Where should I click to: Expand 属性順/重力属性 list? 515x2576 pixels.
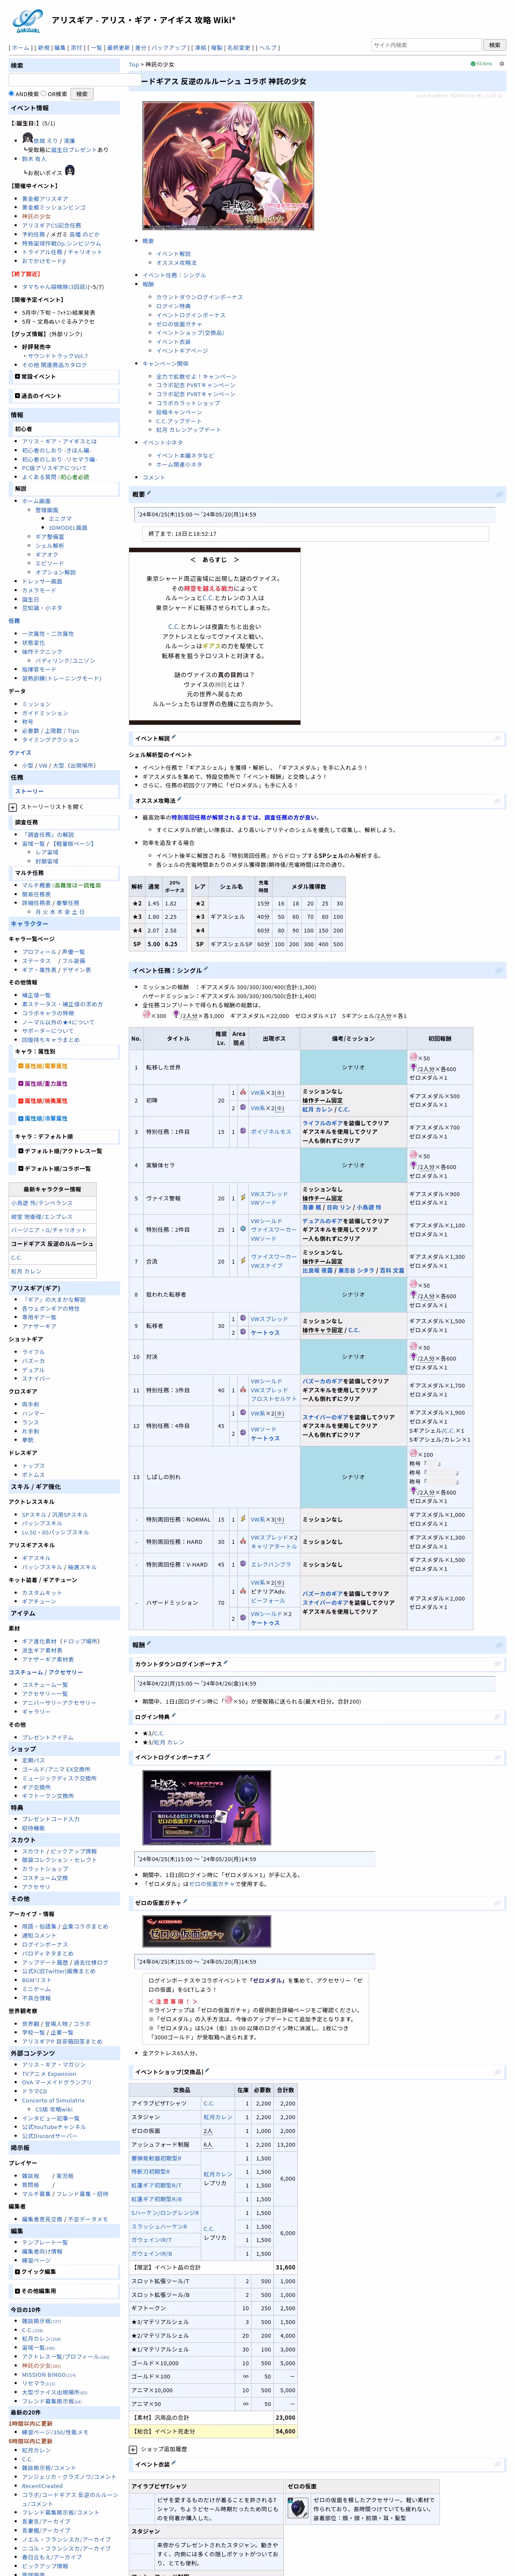[21, 1083]
